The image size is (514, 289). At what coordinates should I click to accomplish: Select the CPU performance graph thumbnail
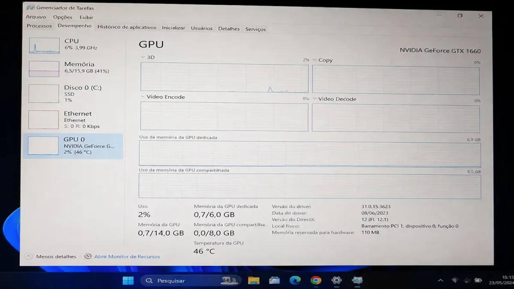44,45
